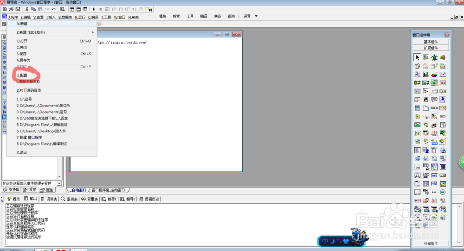Toggle the second window layout toolbar button
This screenshot has height=251, width=464.
(78, 9)
